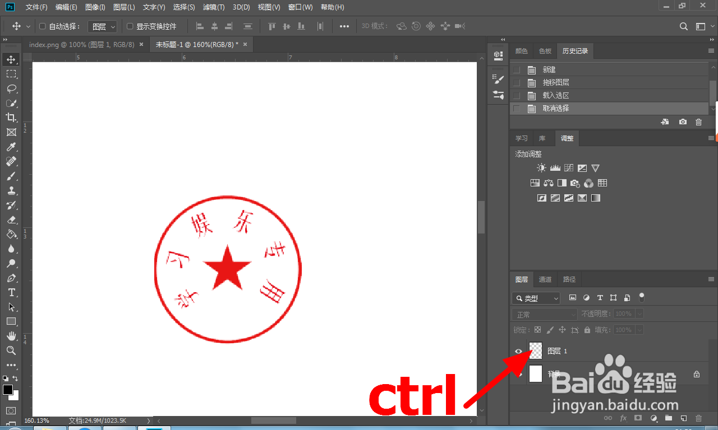Open the 不透明度 opacity dropdown arrow
This screenshot has height=430, width=718.
click(639, 314)
